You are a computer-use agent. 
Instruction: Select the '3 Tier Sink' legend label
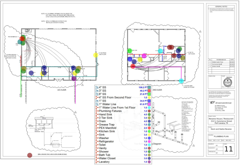point(106,118)
